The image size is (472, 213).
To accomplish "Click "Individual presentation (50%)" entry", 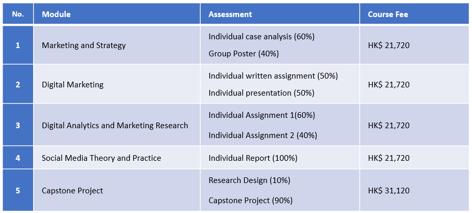I will [x=261, y=93].
